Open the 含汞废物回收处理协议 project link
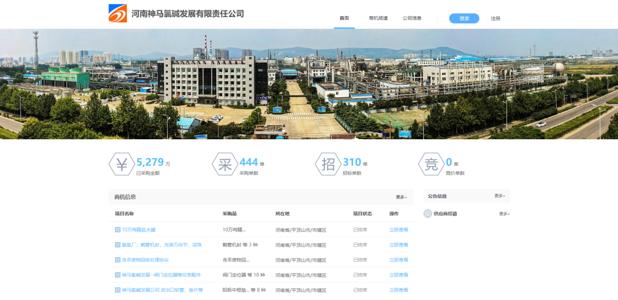Image resolution: width=618 pixels, height=300 pixels. click(145, 260)
